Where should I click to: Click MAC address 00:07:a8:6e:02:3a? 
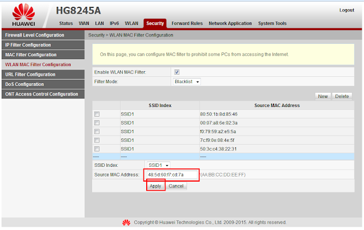tap(218, 123)
